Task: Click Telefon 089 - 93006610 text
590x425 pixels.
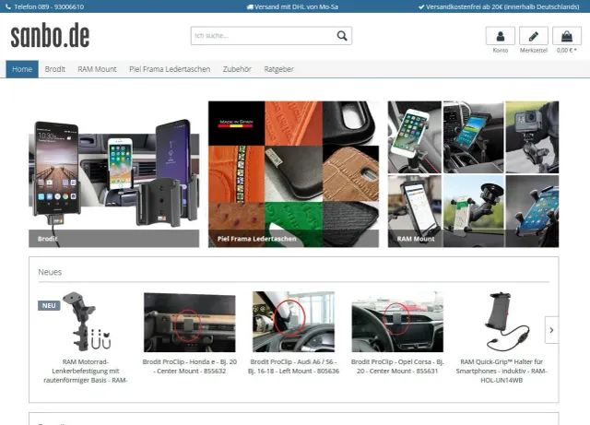Action: pyautogui.click(x=49, y=6)
